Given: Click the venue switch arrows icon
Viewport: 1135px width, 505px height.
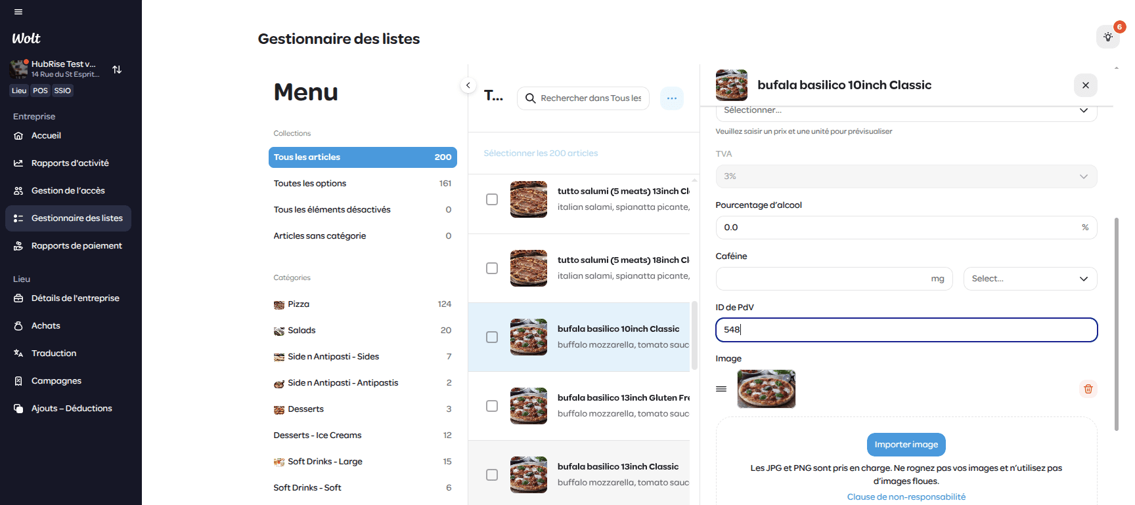Looking at the screenshot, I should click(x=117, y=70).
